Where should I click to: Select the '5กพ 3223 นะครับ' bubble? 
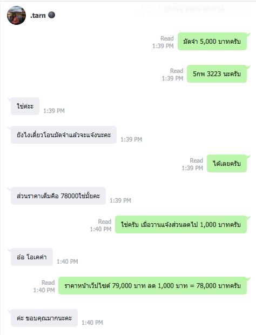pos(217,73)
